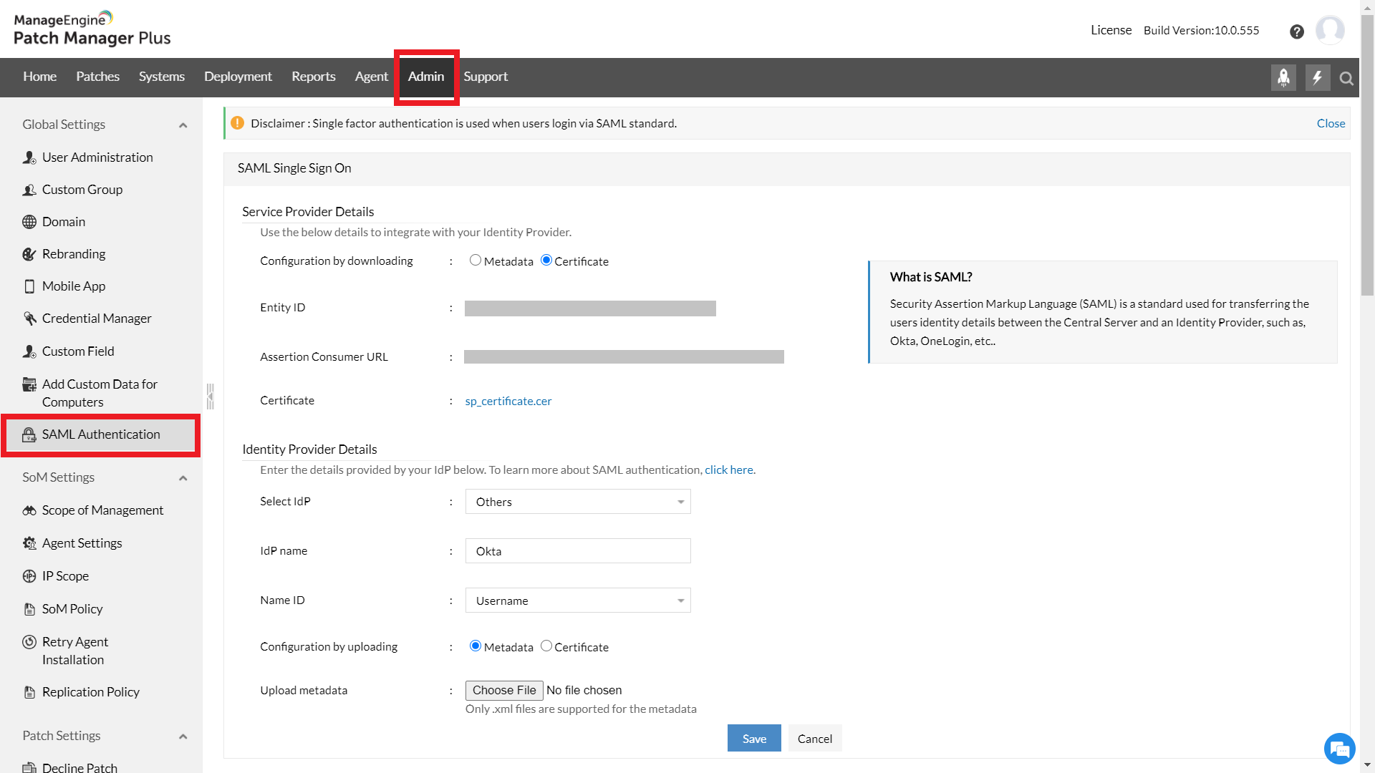Select Metadata for configuration by uploading
Screen dimensions: 1375x773
pyautogui.click(x=476, y=646)
